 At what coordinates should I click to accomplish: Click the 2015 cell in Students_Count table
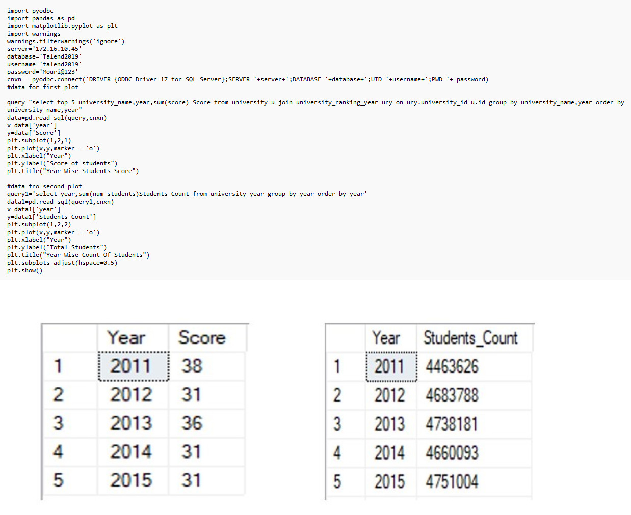coord(389,481)
